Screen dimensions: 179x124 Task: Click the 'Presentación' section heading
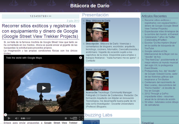(95, 15)
